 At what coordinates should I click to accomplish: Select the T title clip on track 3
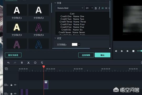pyautogui.click(x=46, y=85)
